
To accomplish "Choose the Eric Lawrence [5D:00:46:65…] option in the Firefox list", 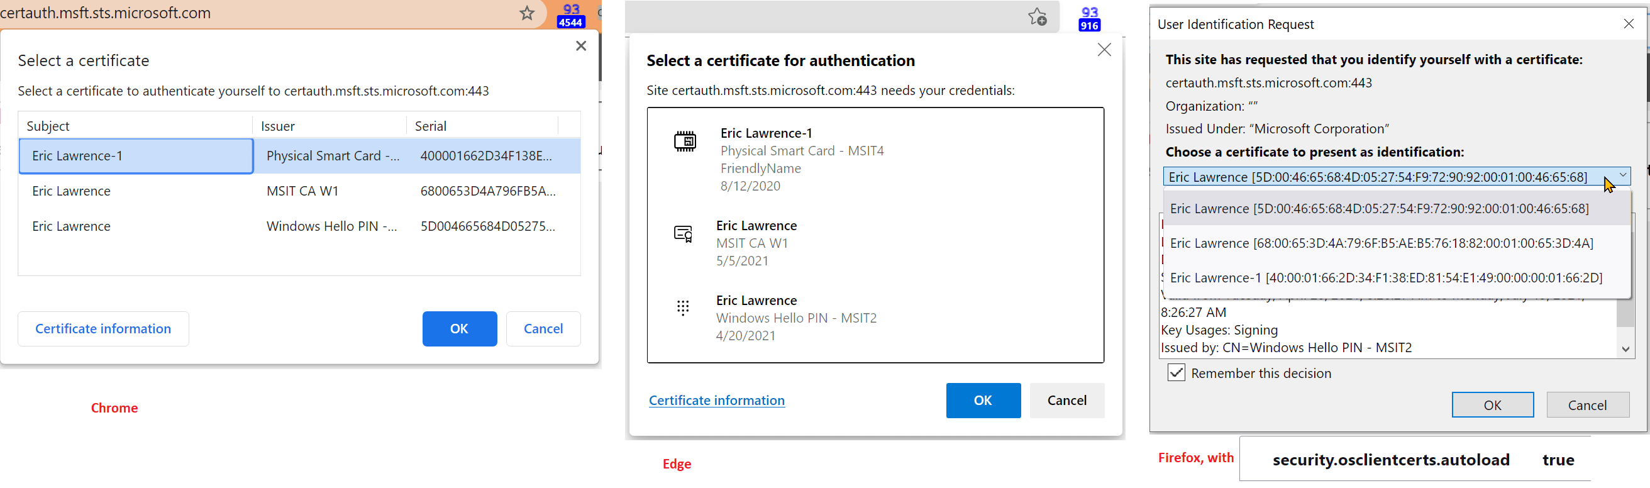I will 1397,209.
